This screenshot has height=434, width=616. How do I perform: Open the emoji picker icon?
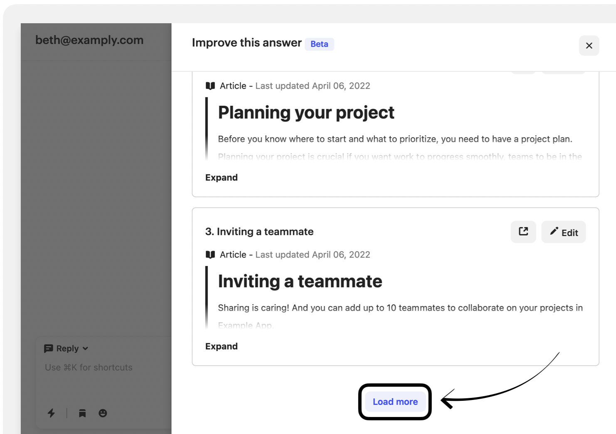click(103, 413)
